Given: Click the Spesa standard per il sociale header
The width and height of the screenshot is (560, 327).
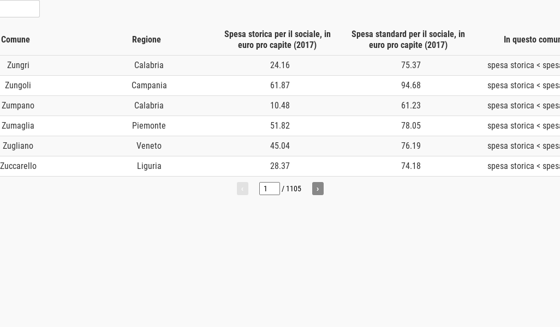Looking at the screenshot, I should [408, 40].
